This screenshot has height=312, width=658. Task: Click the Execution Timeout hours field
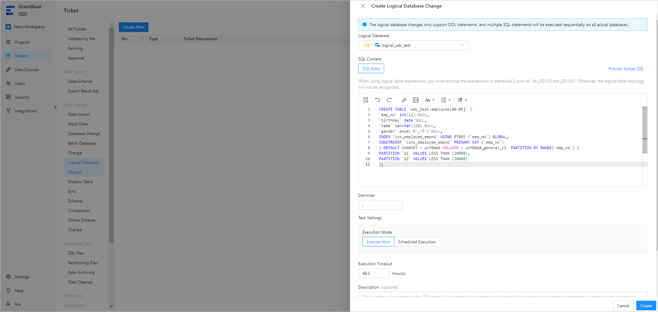(x=373, y=274)
